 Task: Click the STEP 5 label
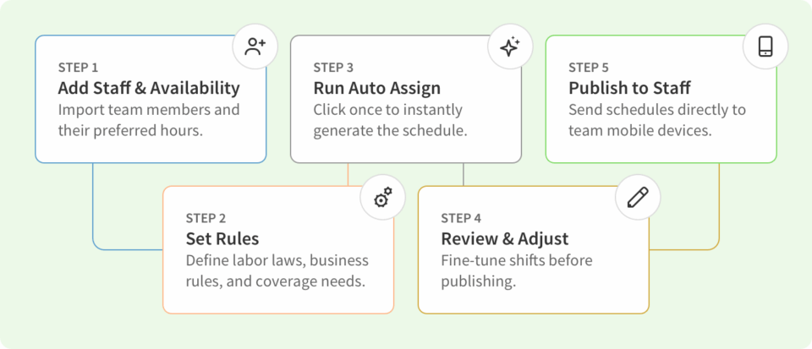pos(589,68)
